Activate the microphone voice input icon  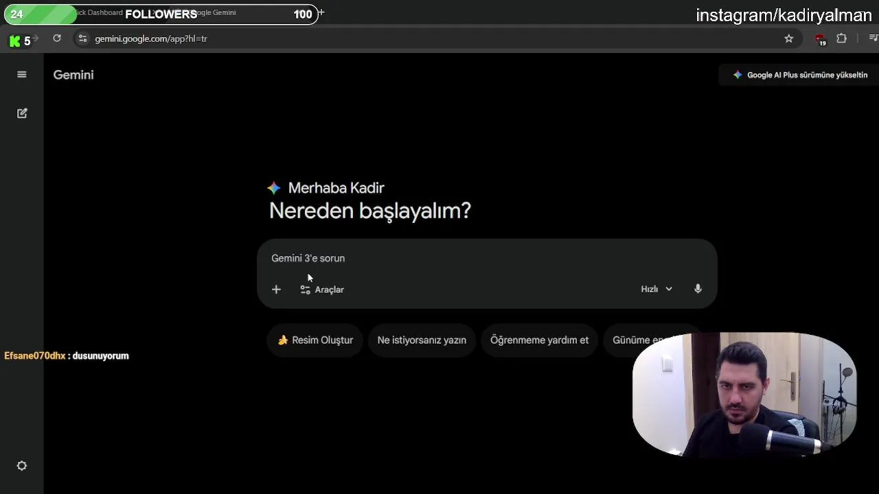coord(698,289)
